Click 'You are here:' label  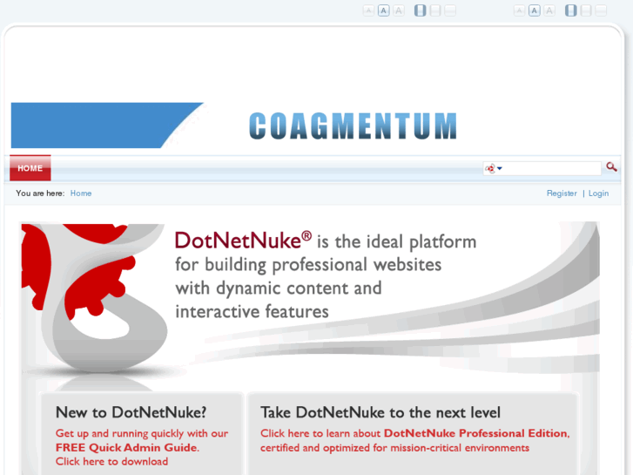(x=40, y=193)
